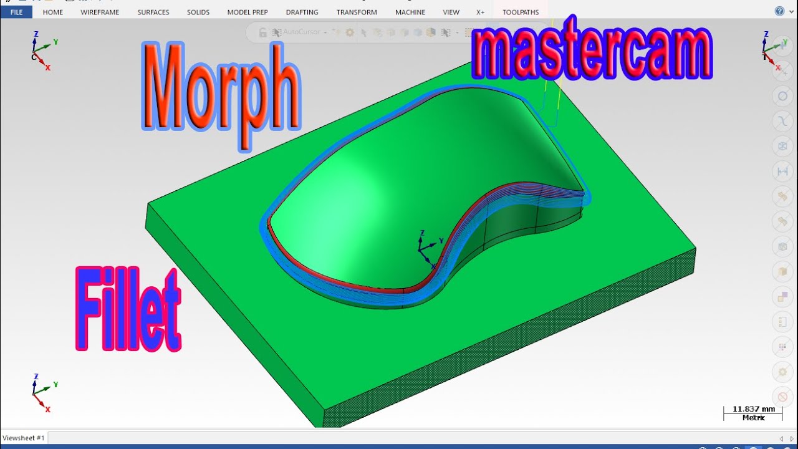Expand the AutoCursor dropdown arrow

point(325,32)
